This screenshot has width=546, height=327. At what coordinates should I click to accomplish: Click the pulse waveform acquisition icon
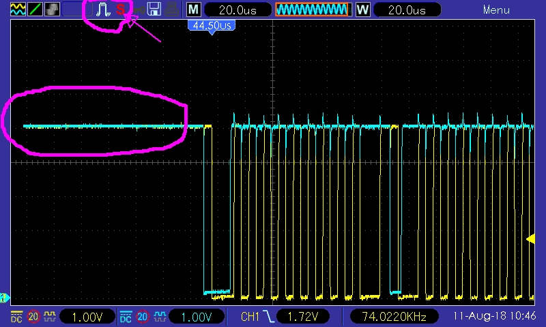click(x=103, y=10)
